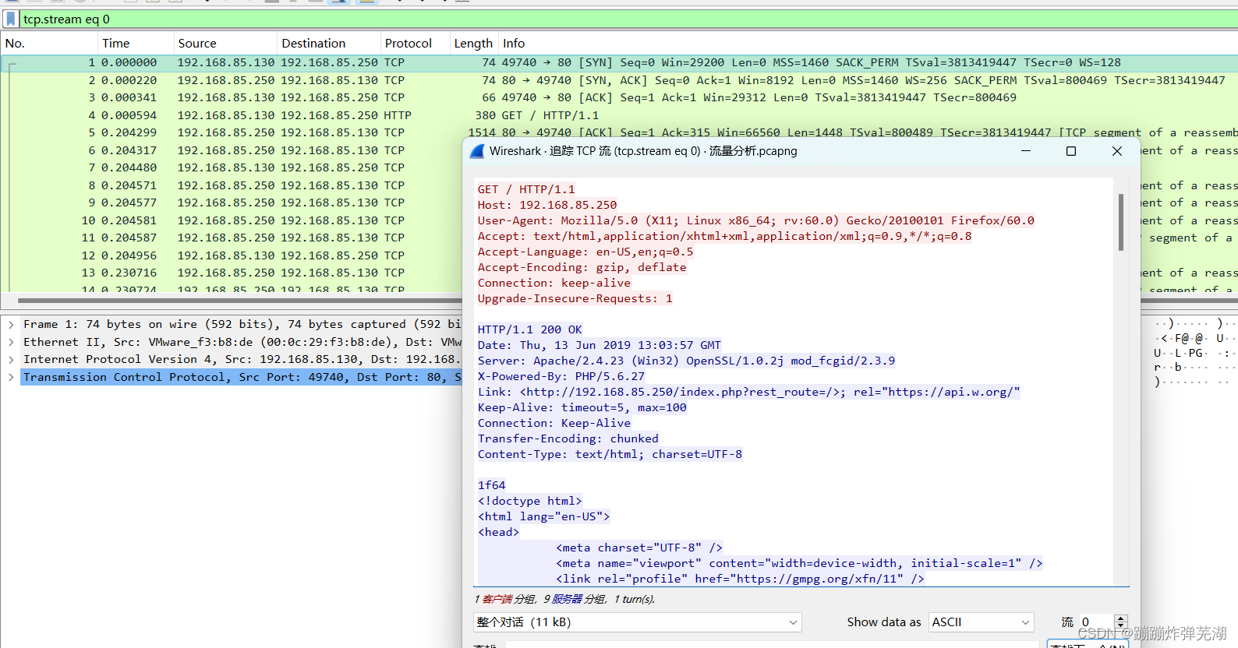Image resolution: width=1238 pixels, height=648 pixels.
Task: Click the 'X-Powered-By: PHP/5.6.27' line
Action: coord(561,376)
